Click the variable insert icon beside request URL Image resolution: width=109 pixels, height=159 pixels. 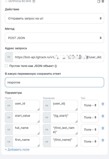tap(9, 57)
